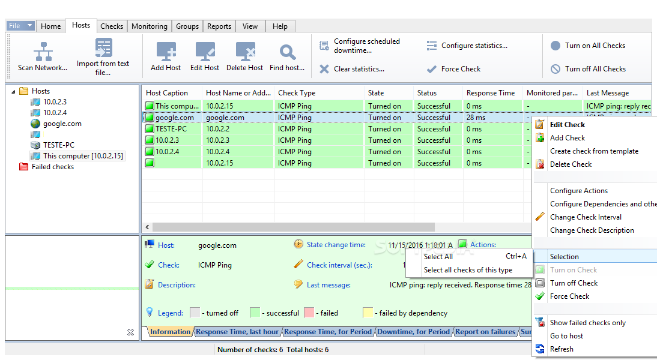The image size is (657, 360).
Task: Click Turn on All Checks
Action: click(588, 46)
